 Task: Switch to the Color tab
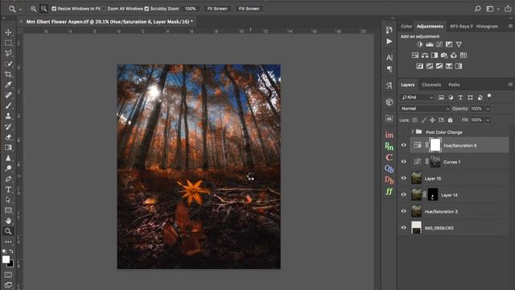pyautogui.click(x=406, y=27)
